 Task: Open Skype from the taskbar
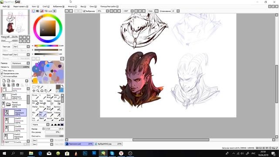click(112, 153)
